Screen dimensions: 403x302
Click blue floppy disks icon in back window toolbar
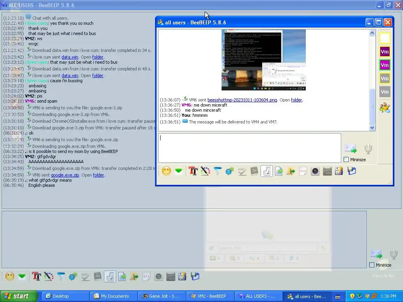pos(195,276)
